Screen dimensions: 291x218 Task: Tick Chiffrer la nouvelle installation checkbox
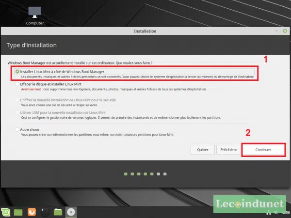click(x=17, y=100)
